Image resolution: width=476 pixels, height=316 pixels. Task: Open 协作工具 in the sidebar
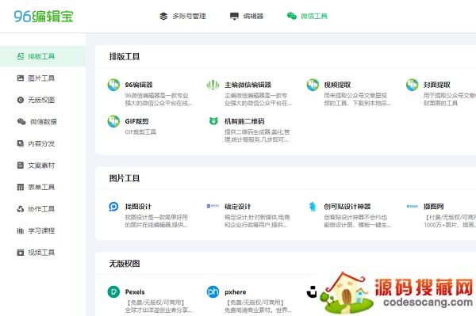click(41, 209)
